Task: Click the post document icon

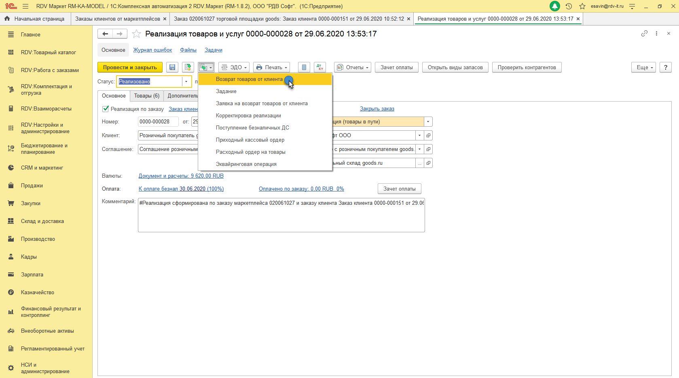Action: pos(188,68)
